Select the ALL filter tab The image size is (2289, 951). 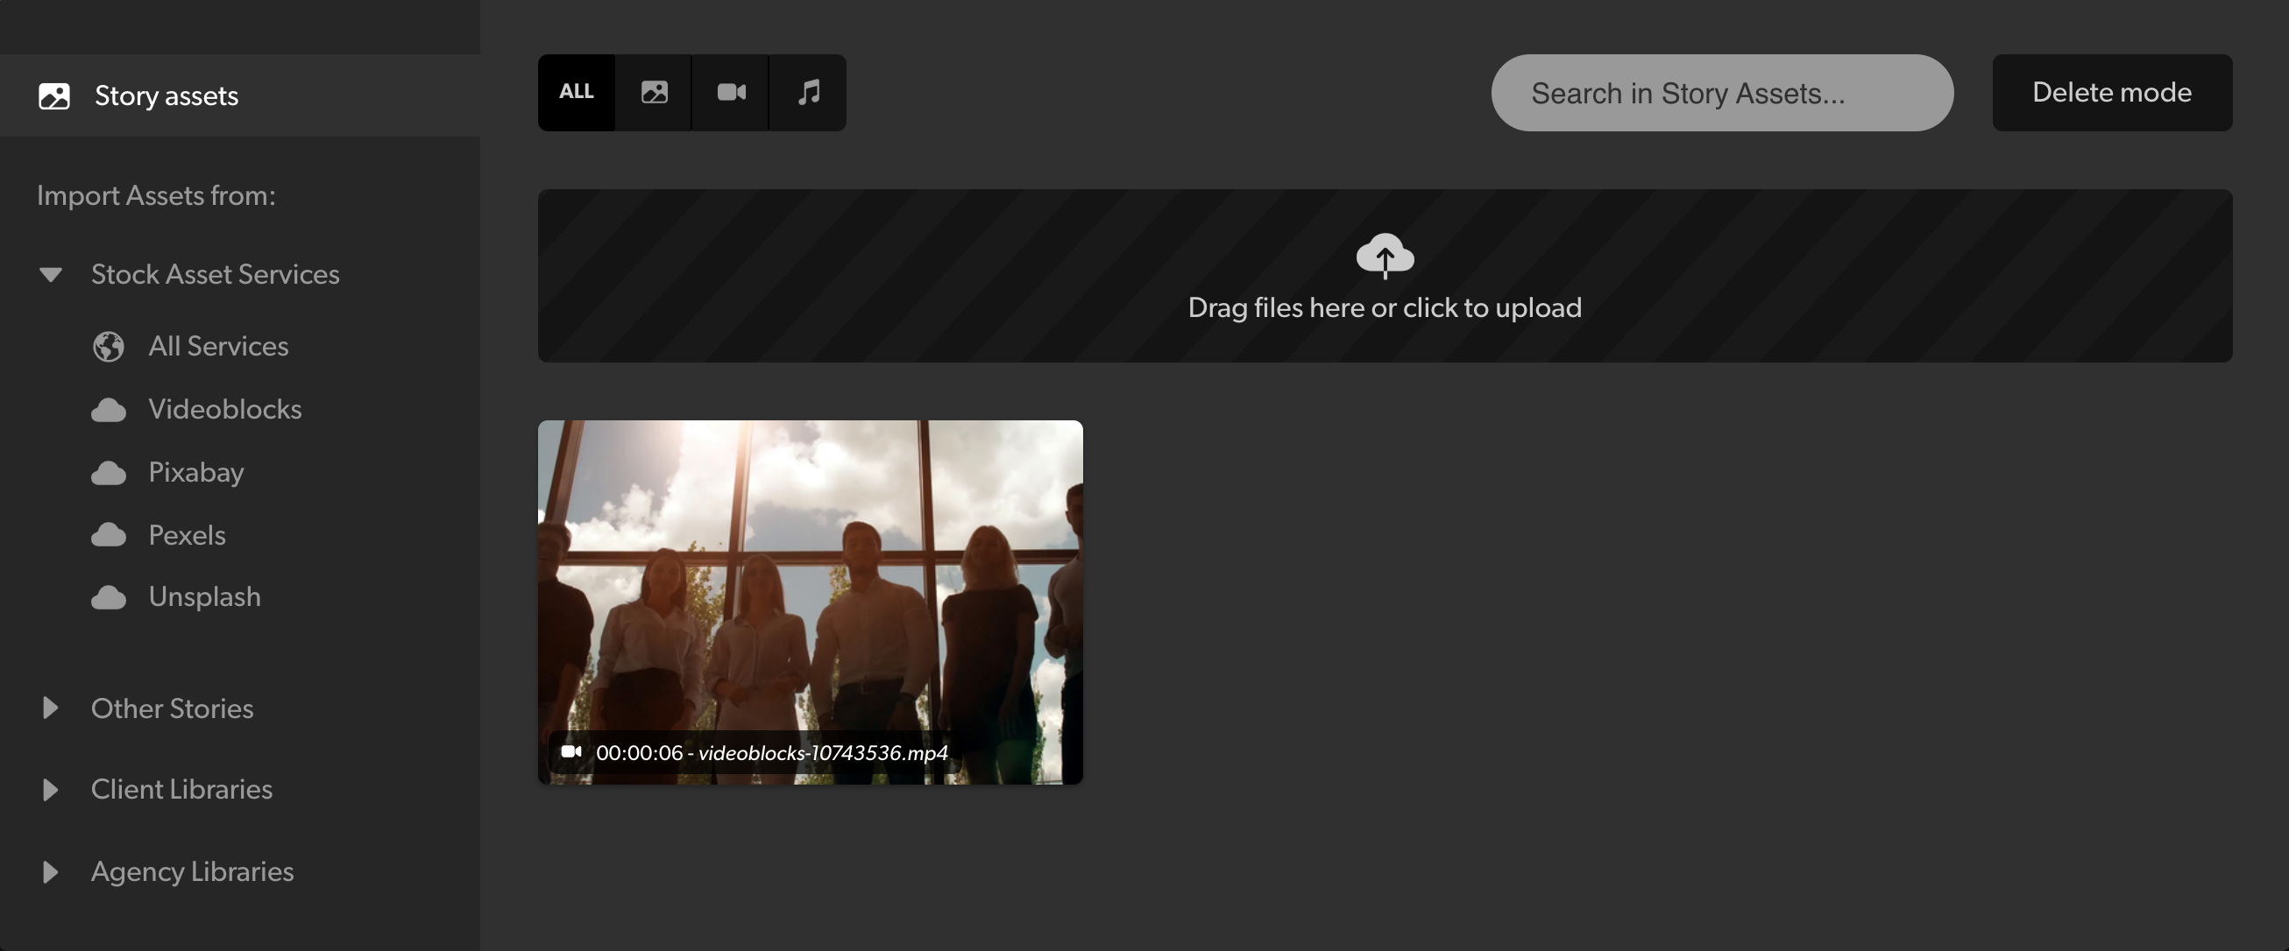(x=576, y=92)
